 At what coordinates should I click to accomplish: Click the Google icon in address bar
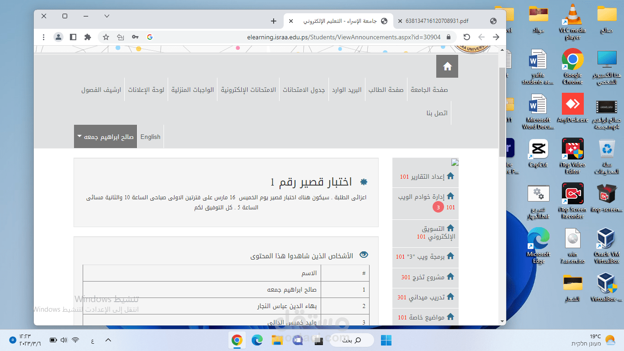(x=149, y=37)
